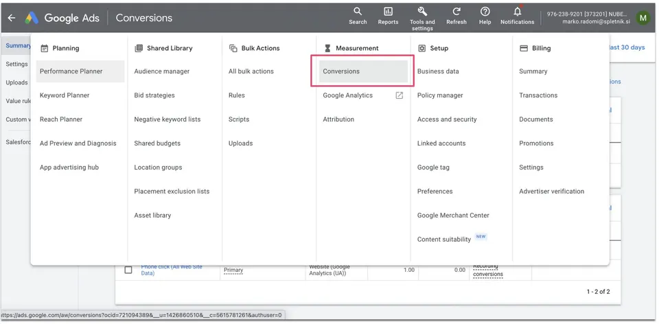Click the account avatar M
This screenshot has height=324, width=659.
pos(643,18)
